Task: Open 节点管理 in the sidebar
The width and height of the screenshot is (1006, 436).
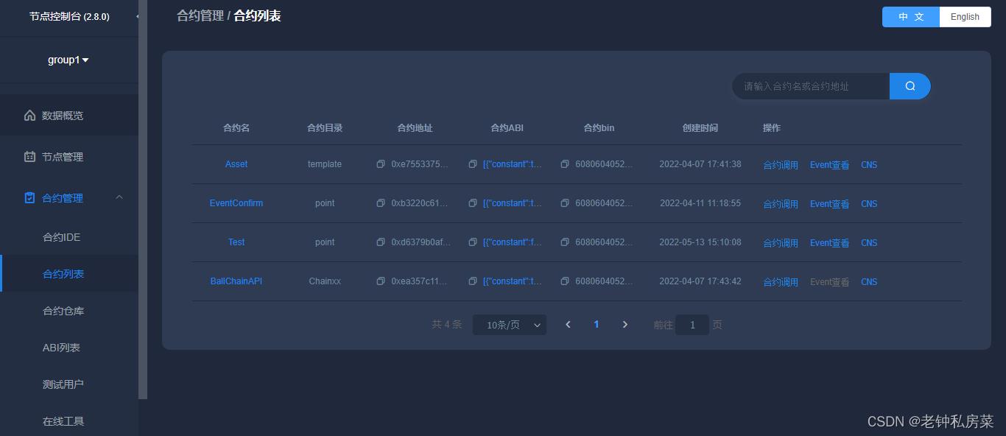Action: [69, 157]
